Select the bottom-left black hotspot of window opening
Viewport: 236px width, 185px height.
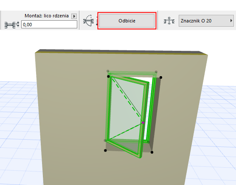point(105,150)
